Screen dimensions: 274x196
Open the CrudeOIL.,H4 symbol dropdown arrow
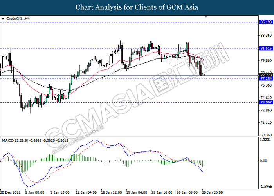pyautogui.click(x=3, y=18)
